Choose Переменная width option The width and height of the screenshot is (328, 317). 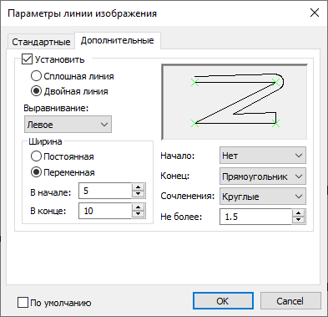36,172
